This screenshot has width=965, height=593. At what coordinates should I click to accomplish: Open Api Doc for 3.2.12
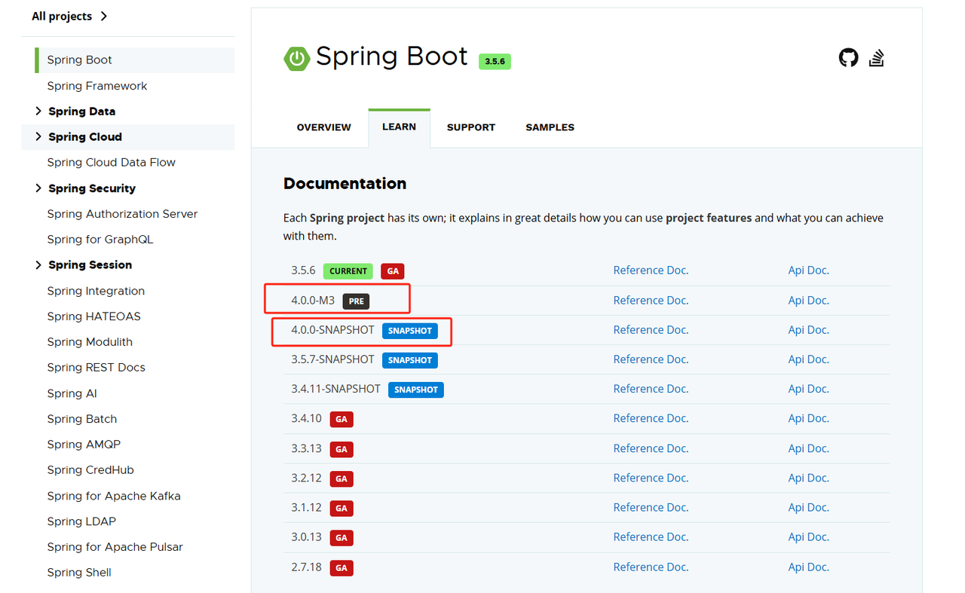coord(808,478)
